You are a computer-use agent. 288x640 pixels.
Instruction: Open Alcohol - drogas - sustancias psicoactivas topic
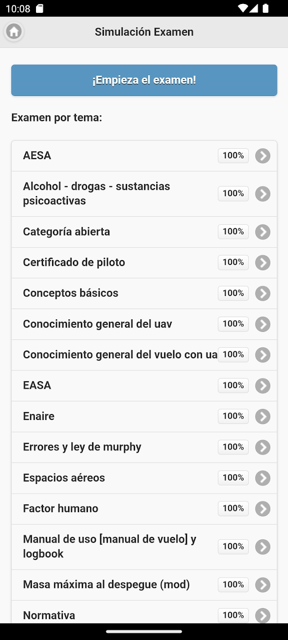click(x=96, y=193)
